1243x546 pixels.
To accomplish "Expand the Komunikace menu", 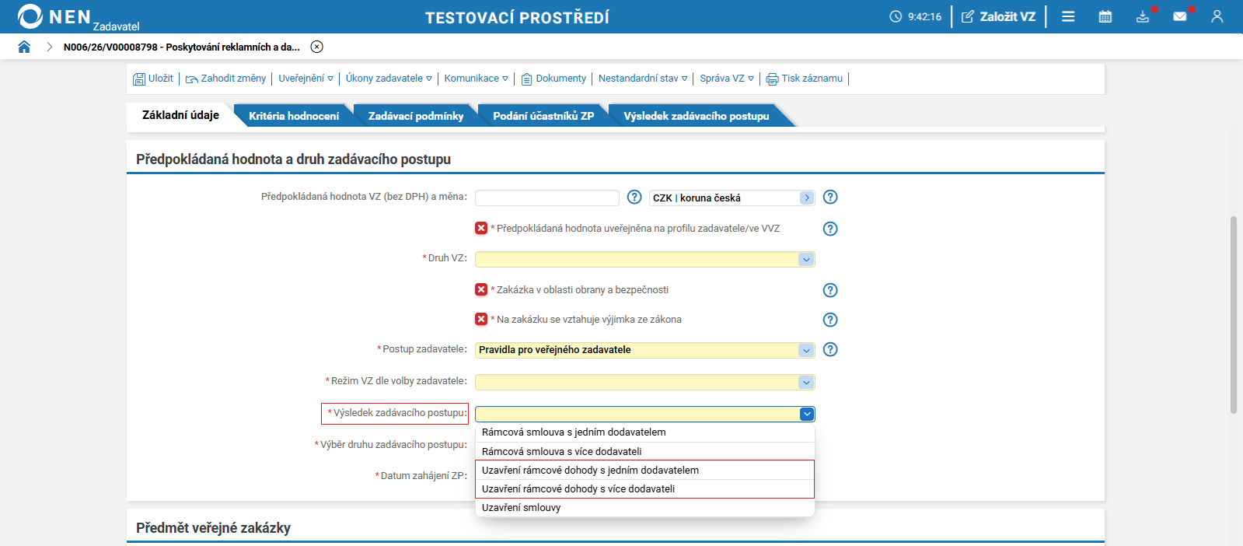I will [x=476, y=79].
